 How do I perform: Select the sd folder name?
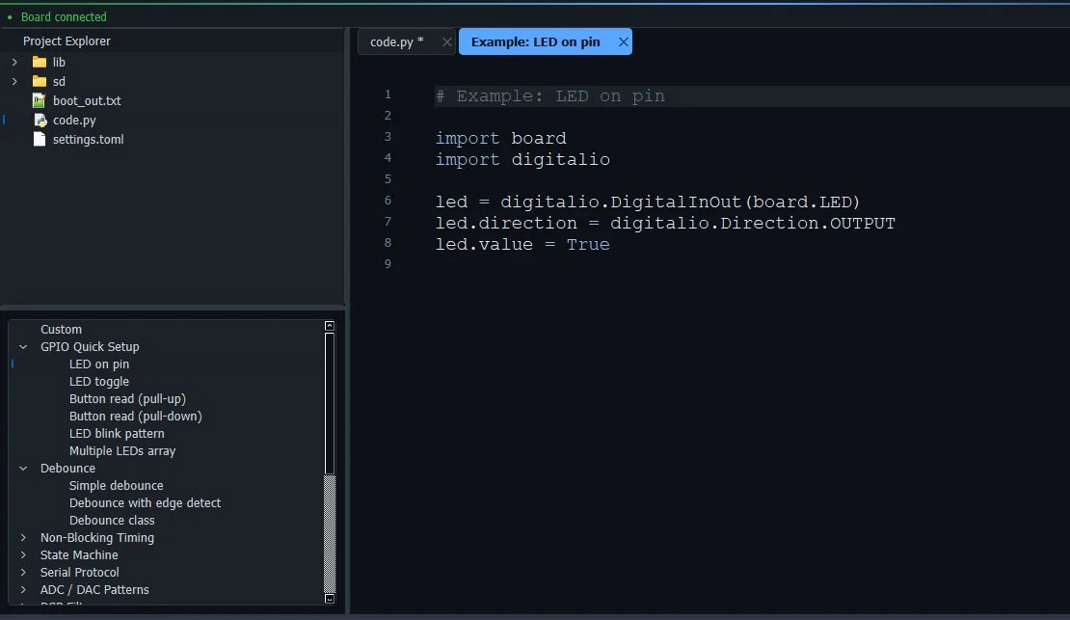[x=60, y=81]
